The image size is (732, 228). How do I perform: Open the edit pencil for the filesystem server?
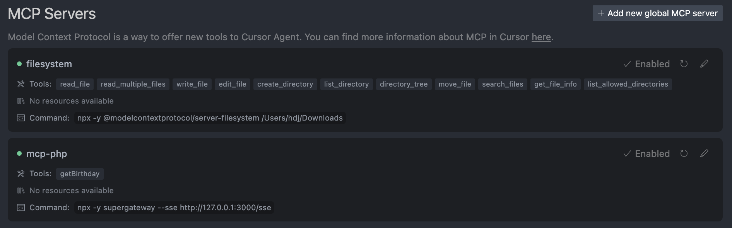pyautogui.click(x=704, y=64)
